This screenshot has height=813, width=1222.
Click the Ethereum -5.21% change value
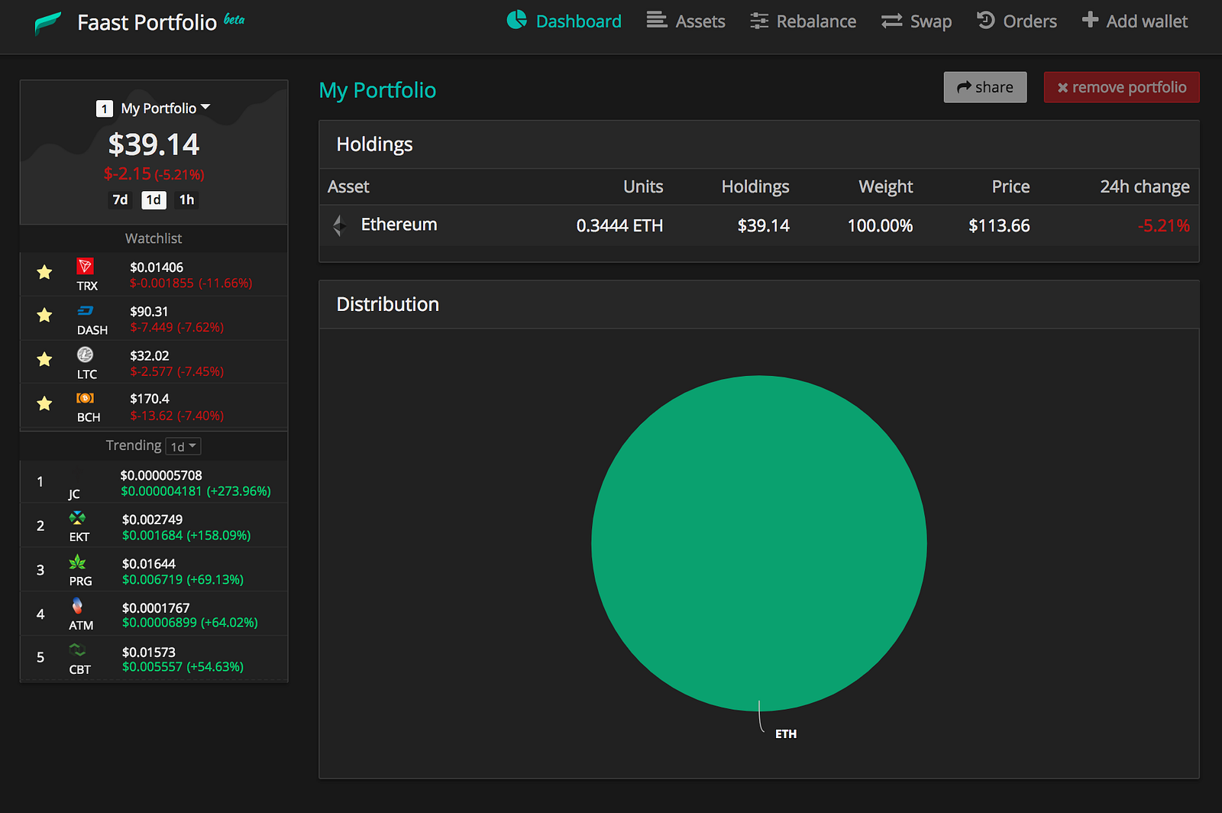pos(1164,226)
